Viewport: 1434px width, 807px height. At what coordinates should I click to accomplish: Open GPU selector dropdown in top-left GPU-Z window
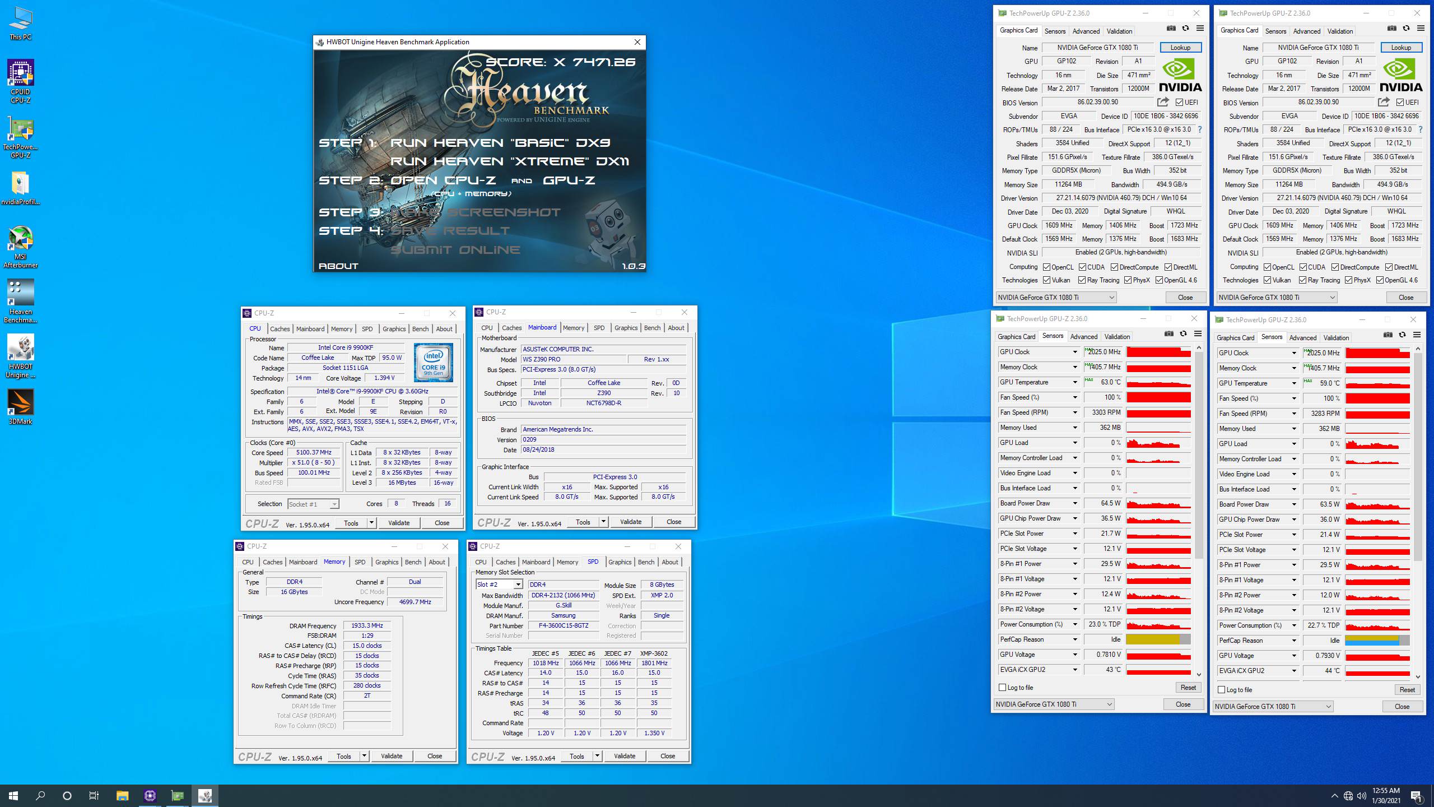[1056, 298]
